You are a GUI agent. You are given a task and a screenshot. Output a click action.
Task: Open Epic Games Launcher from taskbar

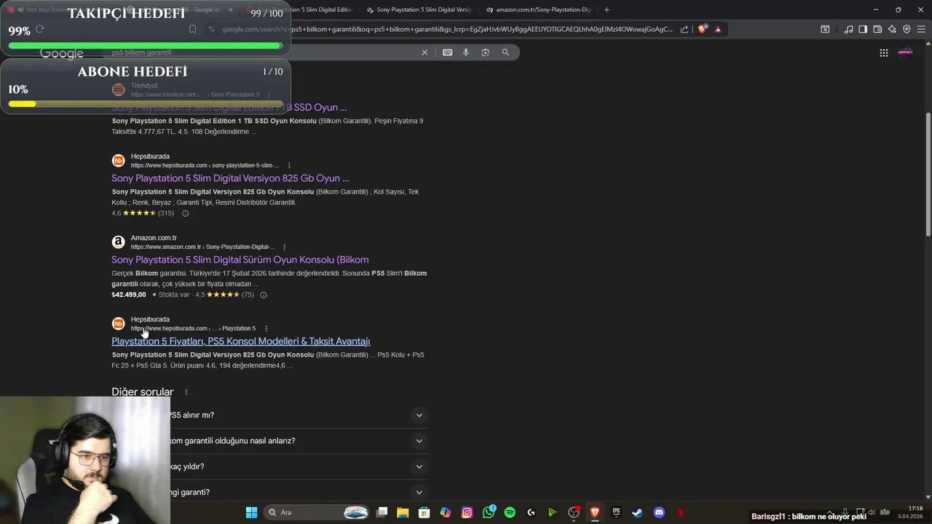coord(616,512)
